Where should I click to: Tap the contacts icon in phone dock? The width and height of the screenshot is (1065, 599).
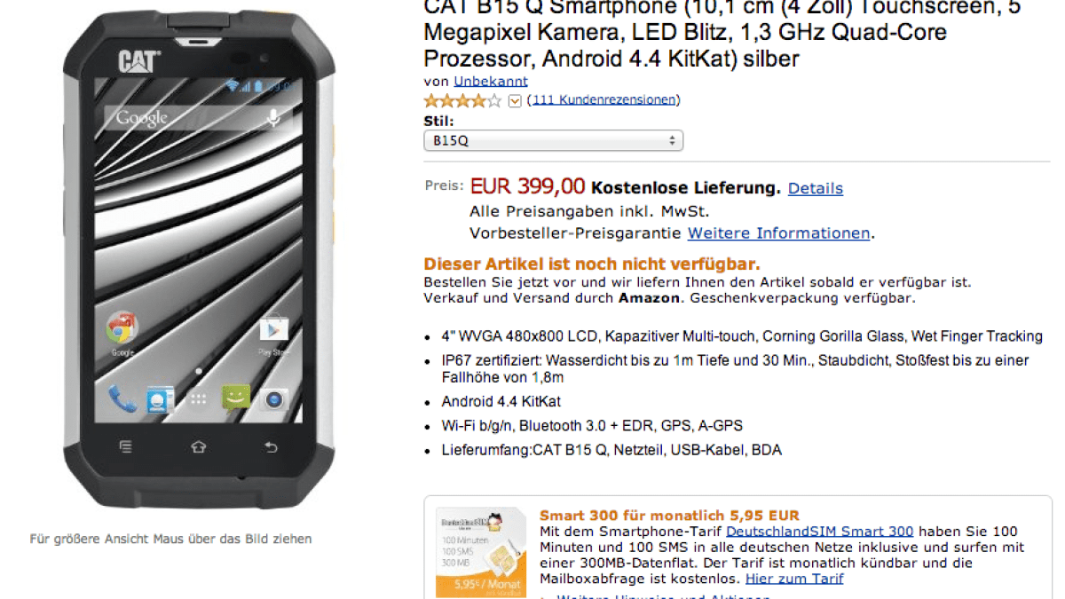160,399
